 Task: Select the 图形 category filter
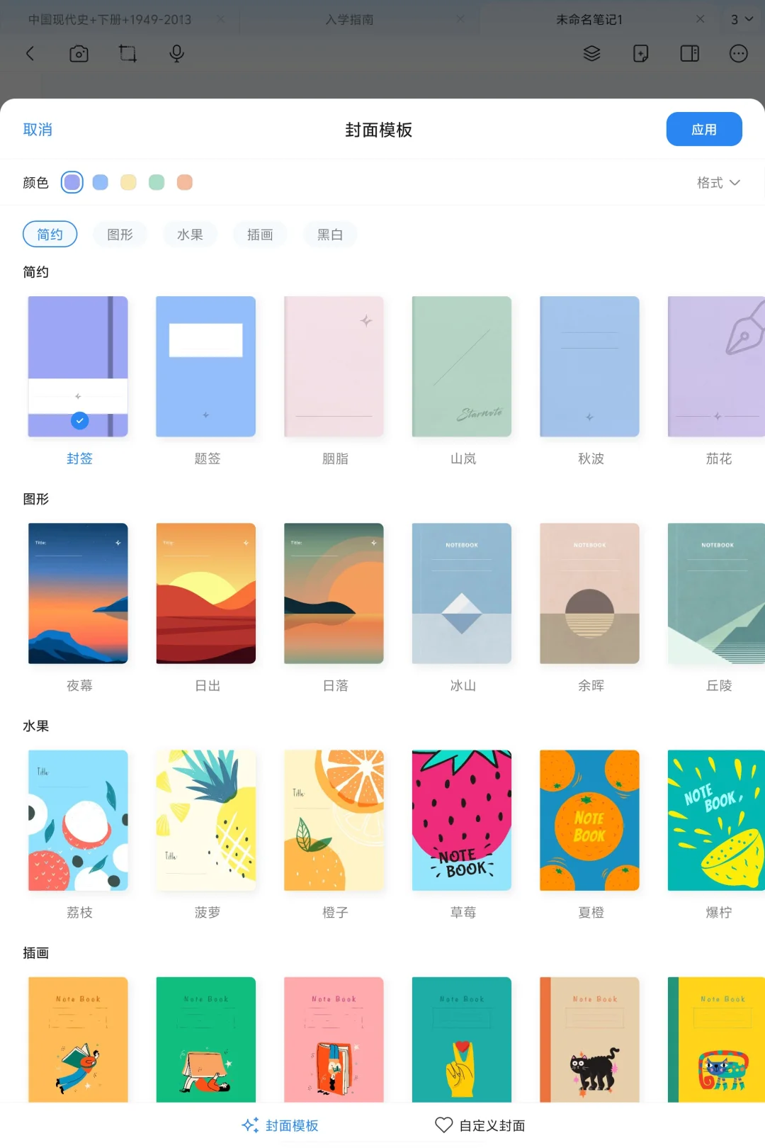tap(120, 235)
